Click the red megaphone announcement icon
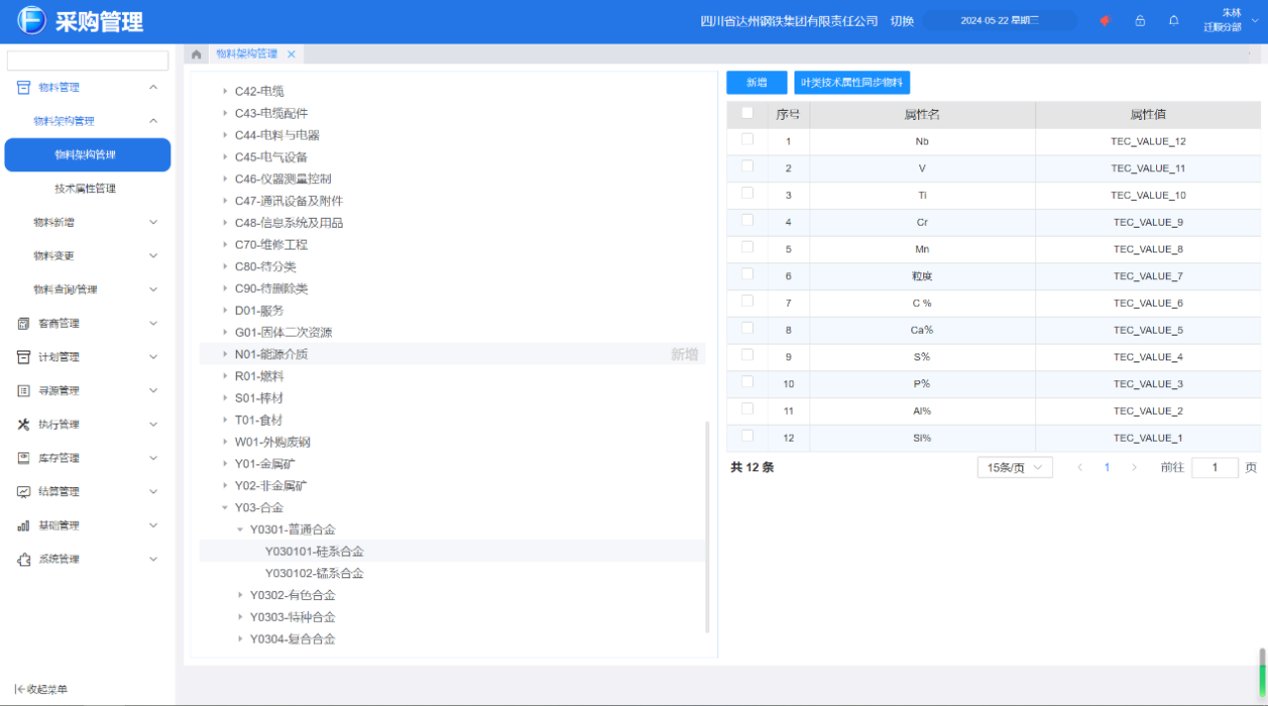The width and height of the screenshot is (1268, 706). pyautogui.click(x=1106, y=21)
